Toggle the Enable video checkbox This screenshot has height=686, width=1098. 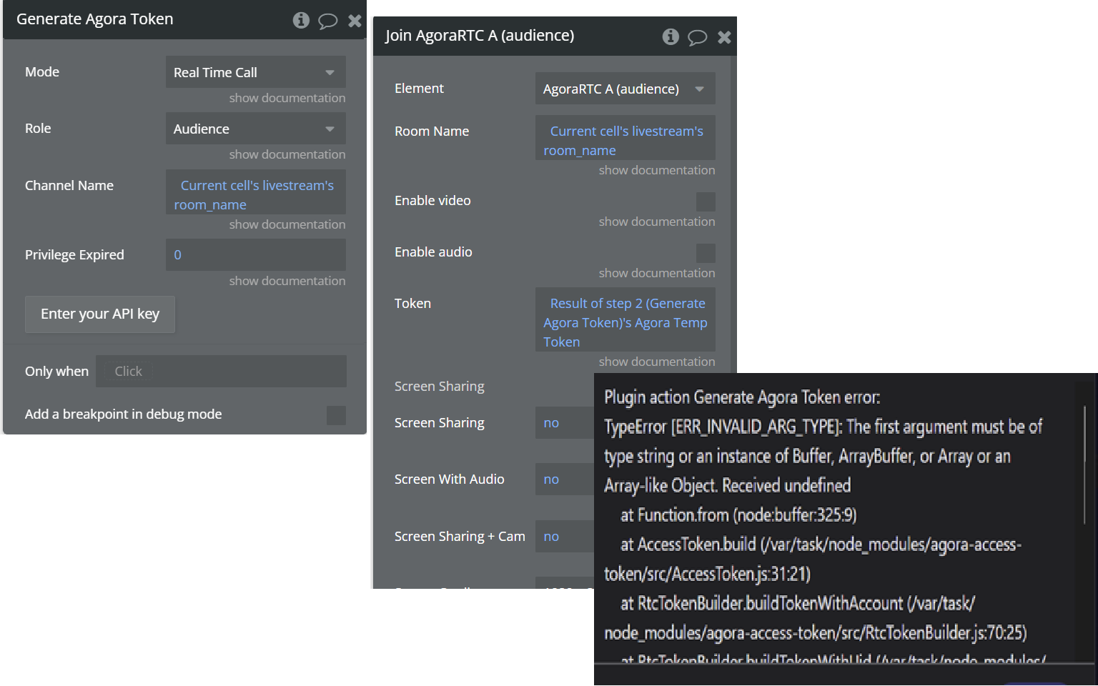tap(706, 202)
